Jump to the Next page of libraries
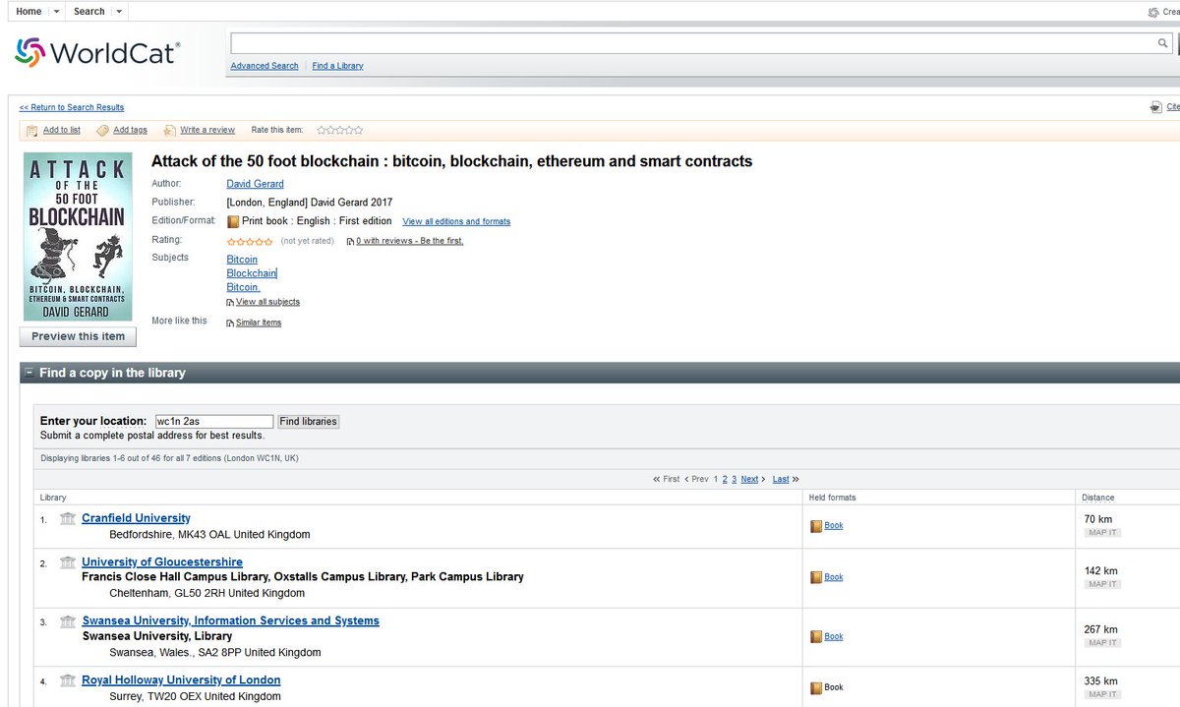Viewport: 1180px width, 707px height. 749,479
